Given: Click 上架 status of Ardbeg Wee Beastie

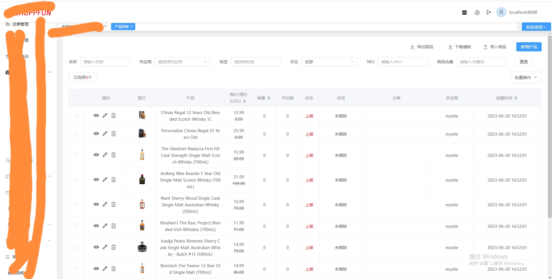Looking at the screenshot, I should pos(309,180).
